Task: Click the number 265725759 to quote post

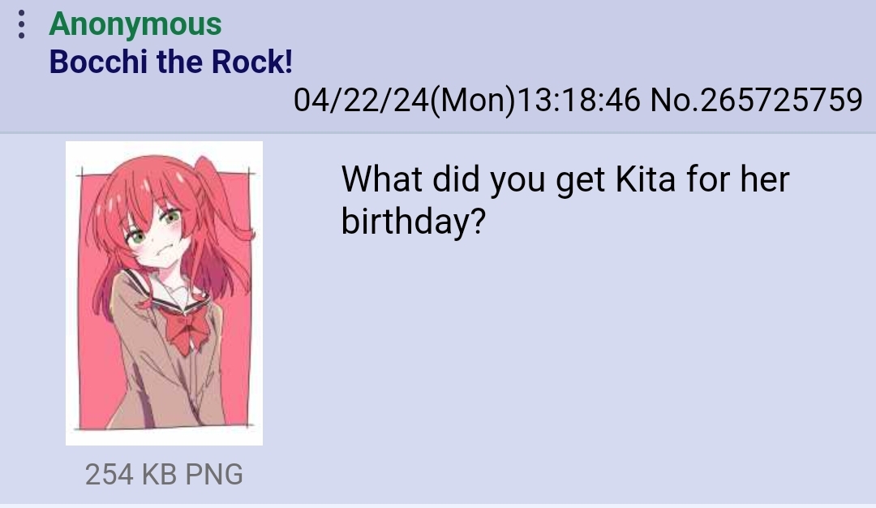Action: tap(781, 100)
